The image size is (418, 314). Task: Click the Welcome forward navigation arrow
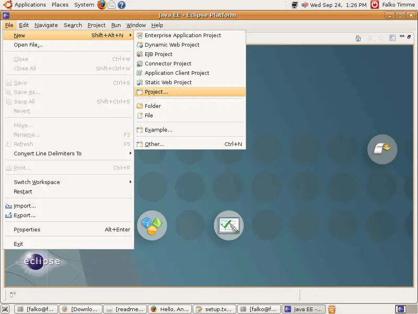click(381, 38)
